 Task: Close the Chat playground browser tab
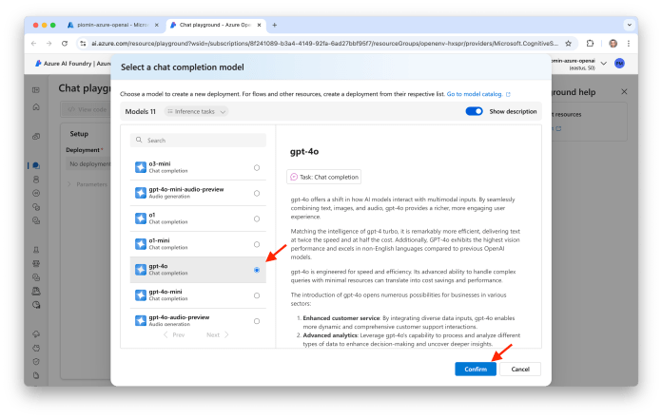(260, 26)
